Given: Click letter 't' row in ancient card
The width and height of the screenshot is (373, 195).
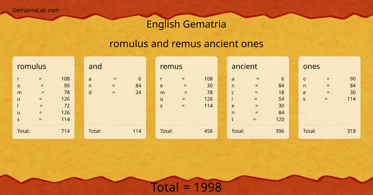Looking at the screenshot, I should point(258,119).
